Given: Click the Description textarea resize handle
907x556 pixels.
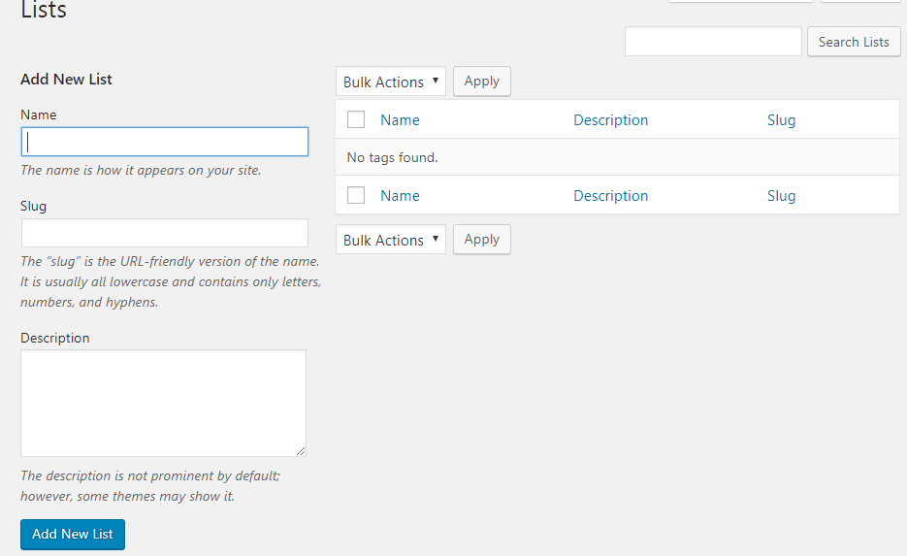Looking at the screenshot, I should [x=301, y=451].
